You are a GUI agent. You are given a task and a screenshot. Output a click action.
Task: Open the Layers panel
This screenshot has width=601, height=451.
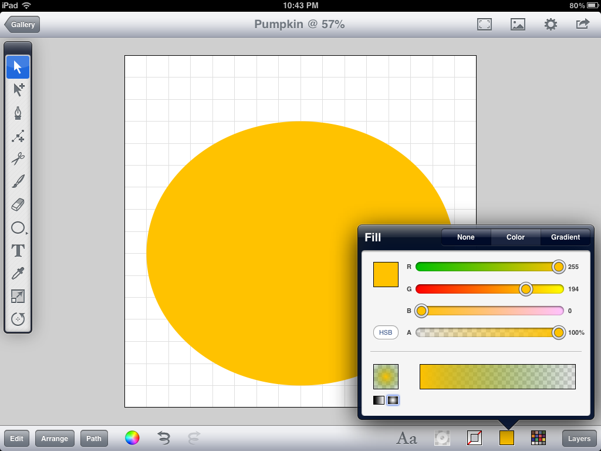579,438
